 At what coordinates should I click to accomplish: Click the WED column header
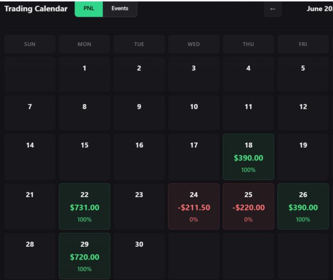click(194, 44)
